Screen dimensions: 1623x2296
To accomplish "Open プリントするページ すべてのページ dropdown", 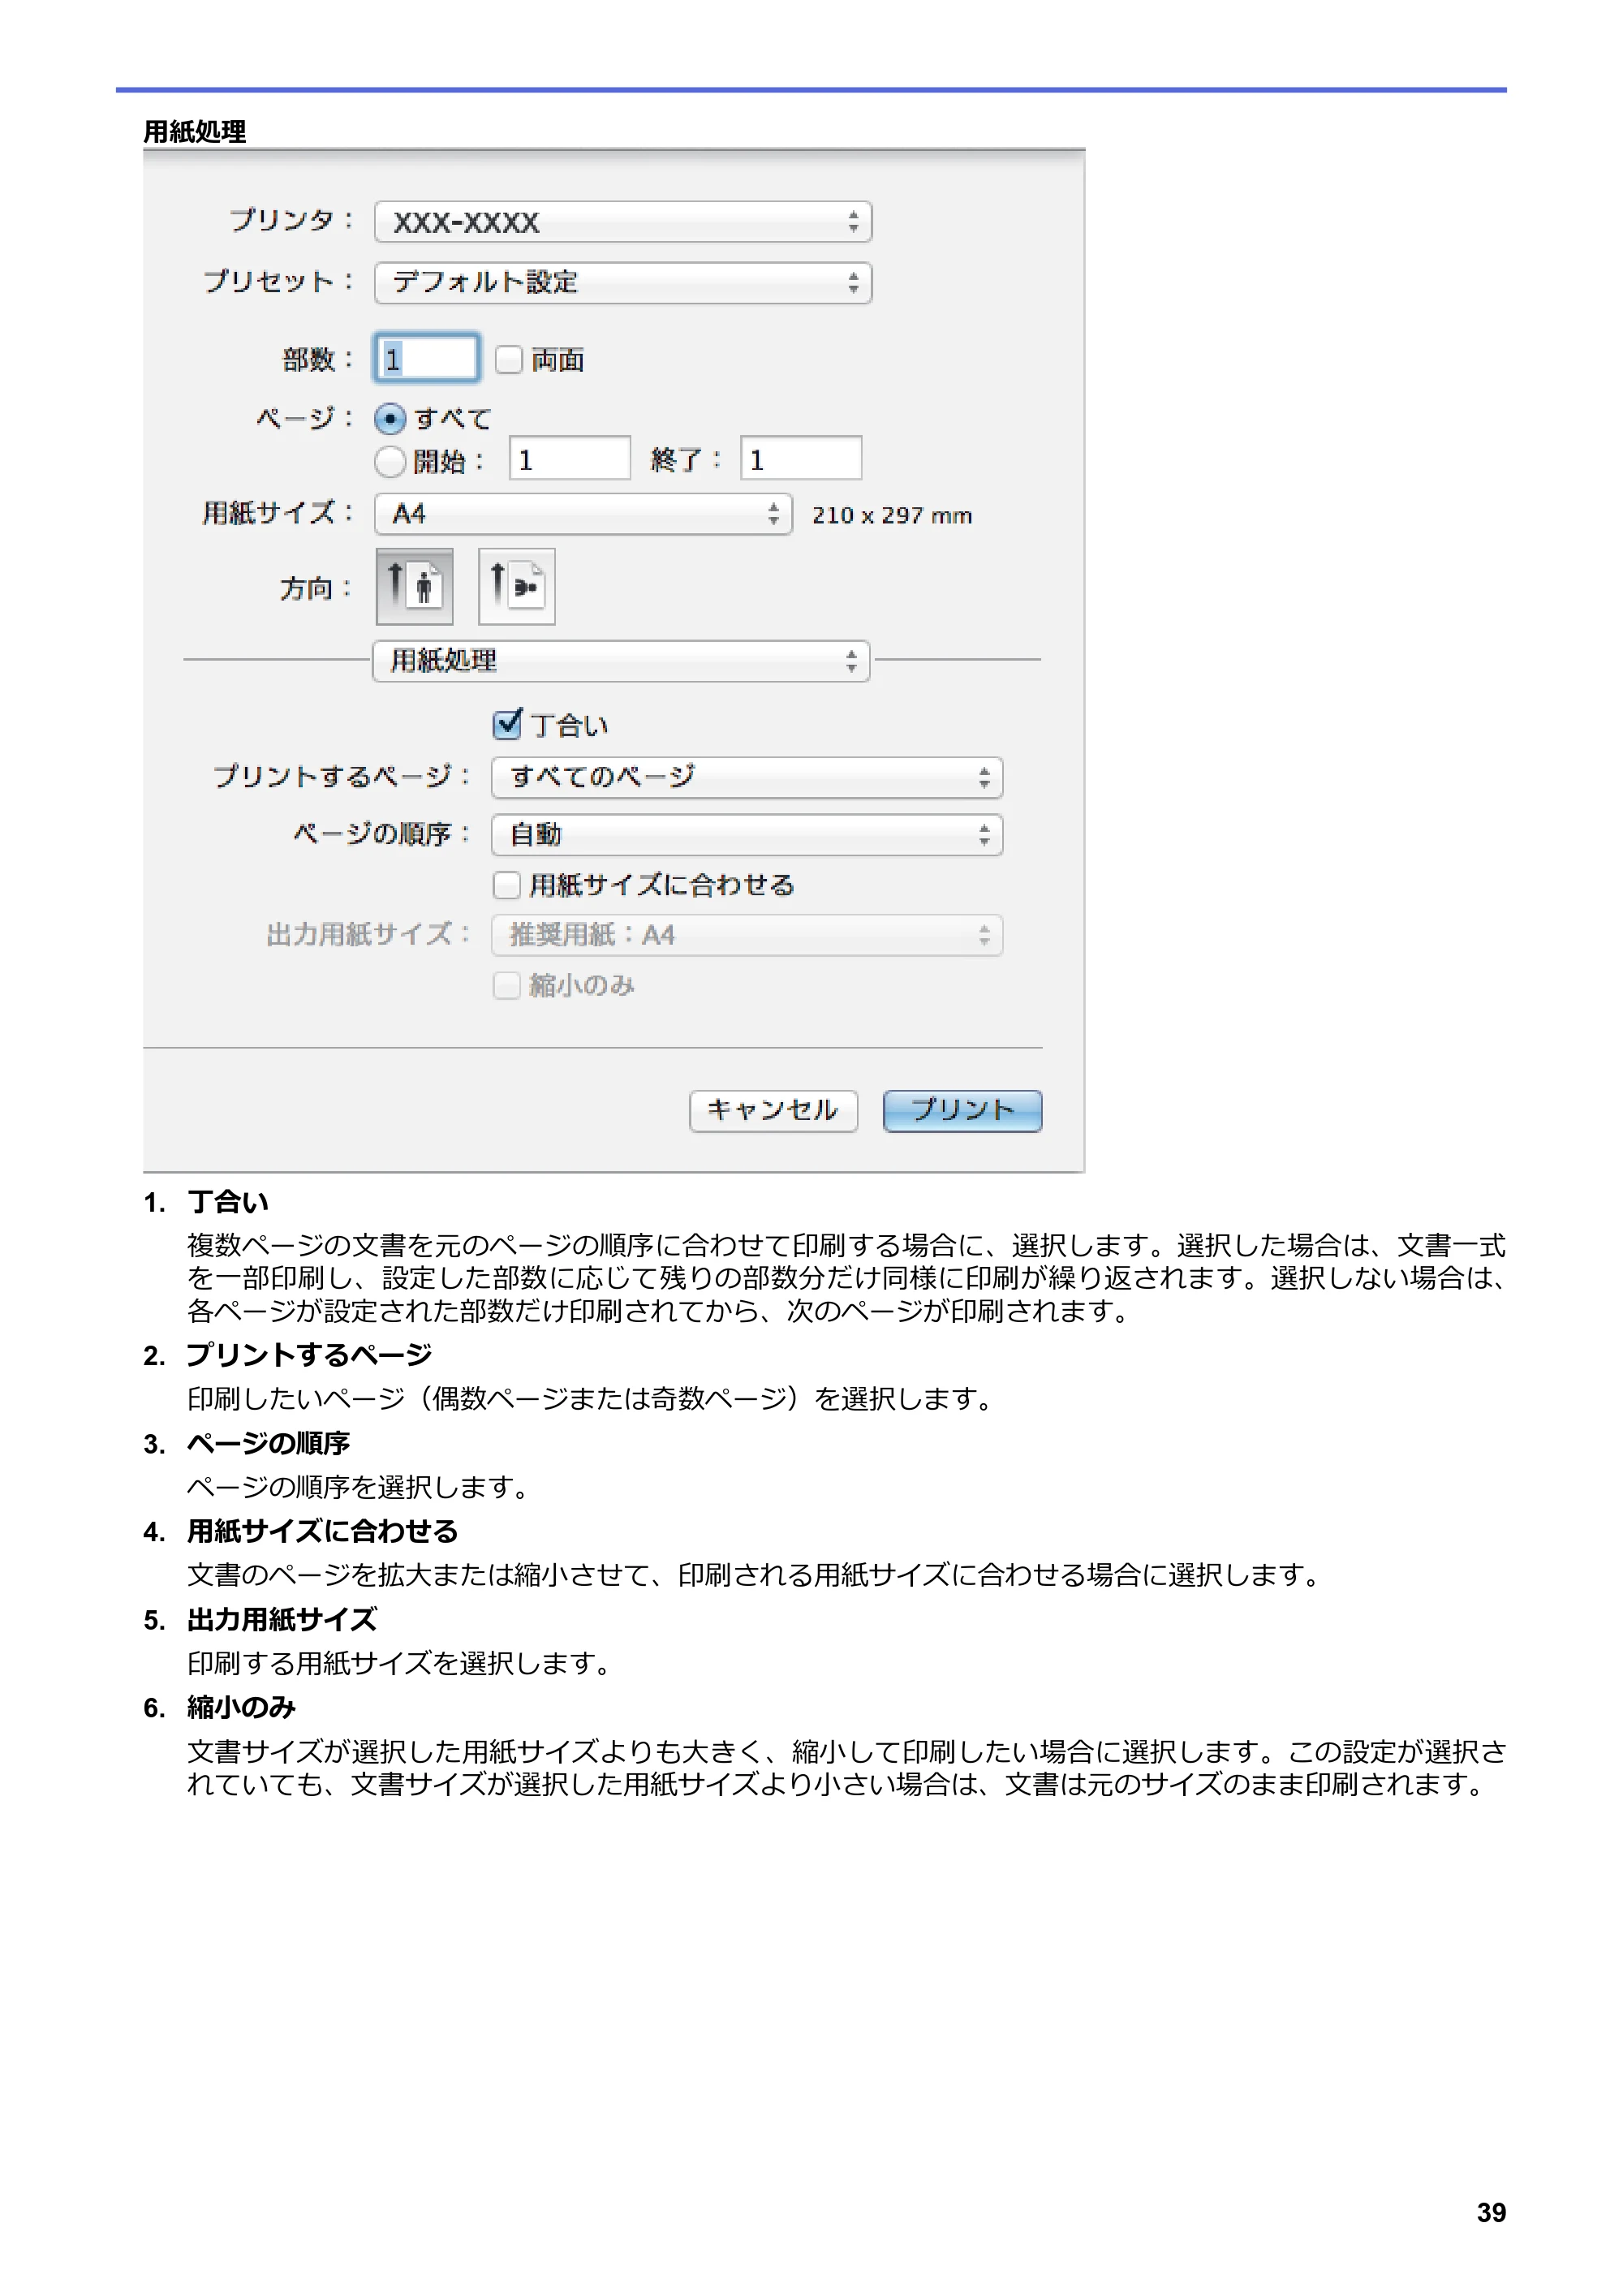I will click(x=747, y=777).
